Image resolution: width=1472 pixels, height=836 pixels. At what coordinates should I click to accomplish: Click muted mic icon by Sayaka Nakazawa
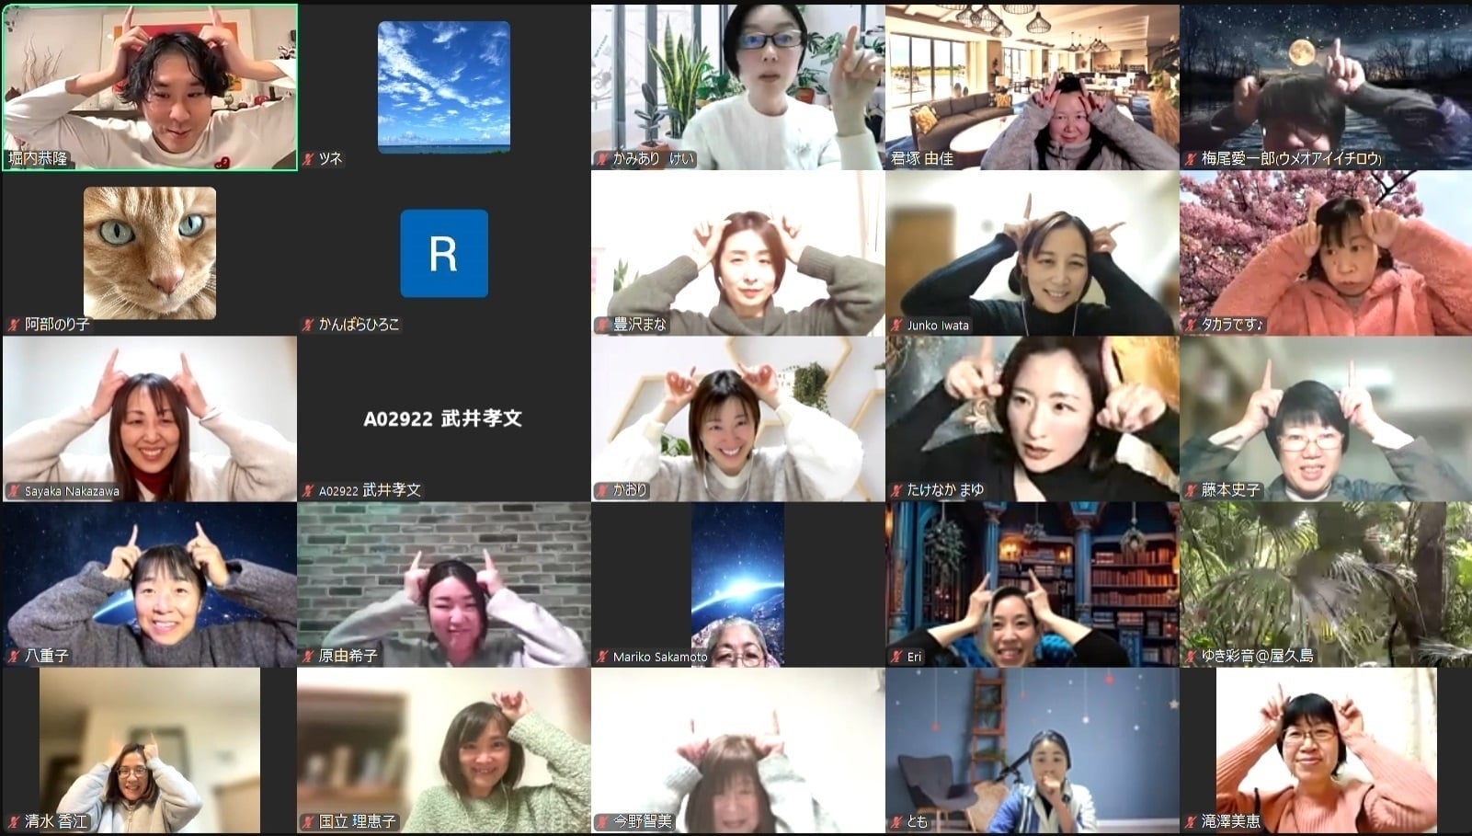[x=15, y=491]
